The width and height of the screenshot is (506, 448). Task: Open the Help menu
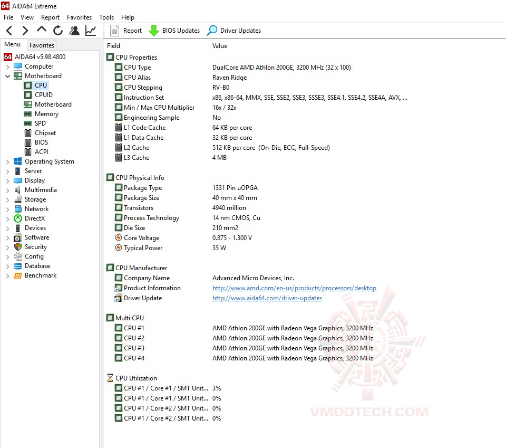click(x=128, y=17)
